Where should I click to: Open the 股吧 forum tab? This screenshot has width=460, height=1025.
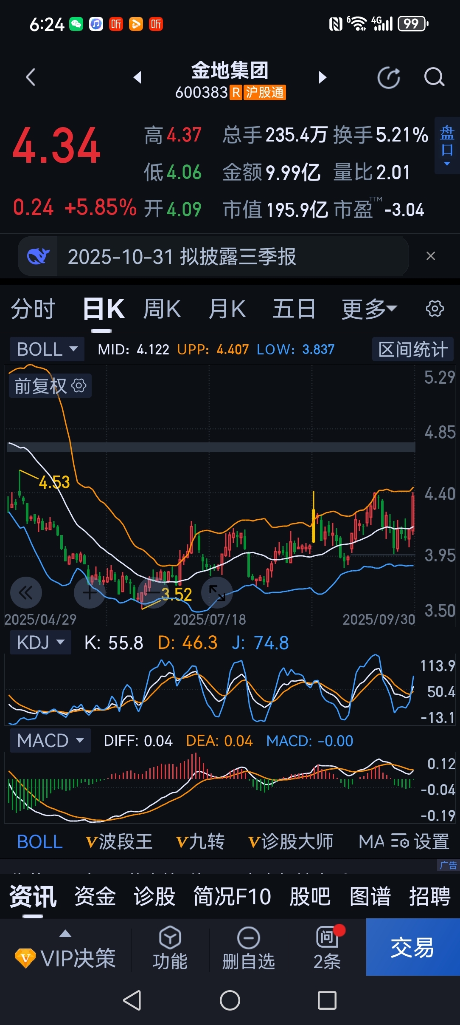click(x=310, y=896)
